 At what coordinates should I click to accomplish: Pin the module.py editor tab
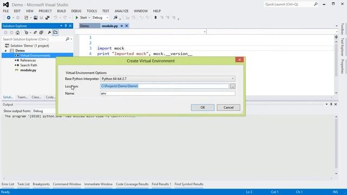[121, 26]
